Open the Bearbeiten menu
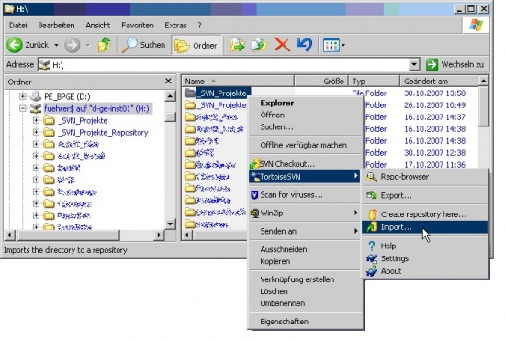This screenshot has height=339, width=505. point(56,26)
